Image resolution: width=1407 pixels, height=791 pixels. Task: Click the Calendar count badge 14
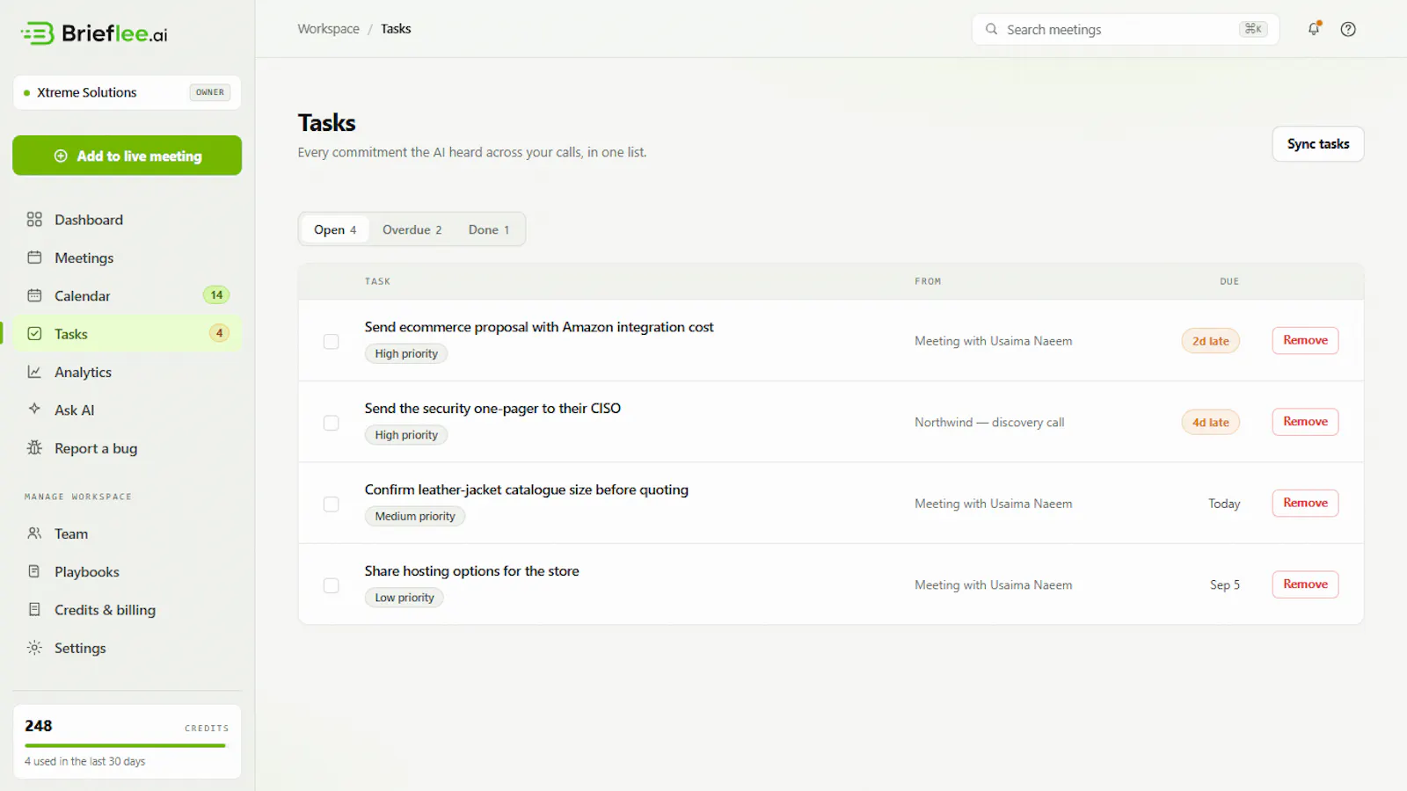click(216, 295)
